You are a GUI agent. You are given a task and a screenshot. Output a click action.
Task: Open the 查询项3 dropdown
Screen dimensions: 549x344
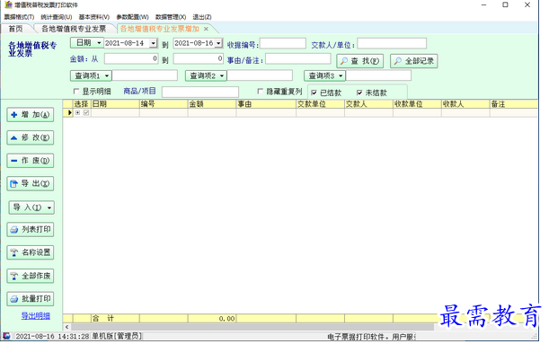[x=325, y=75]
